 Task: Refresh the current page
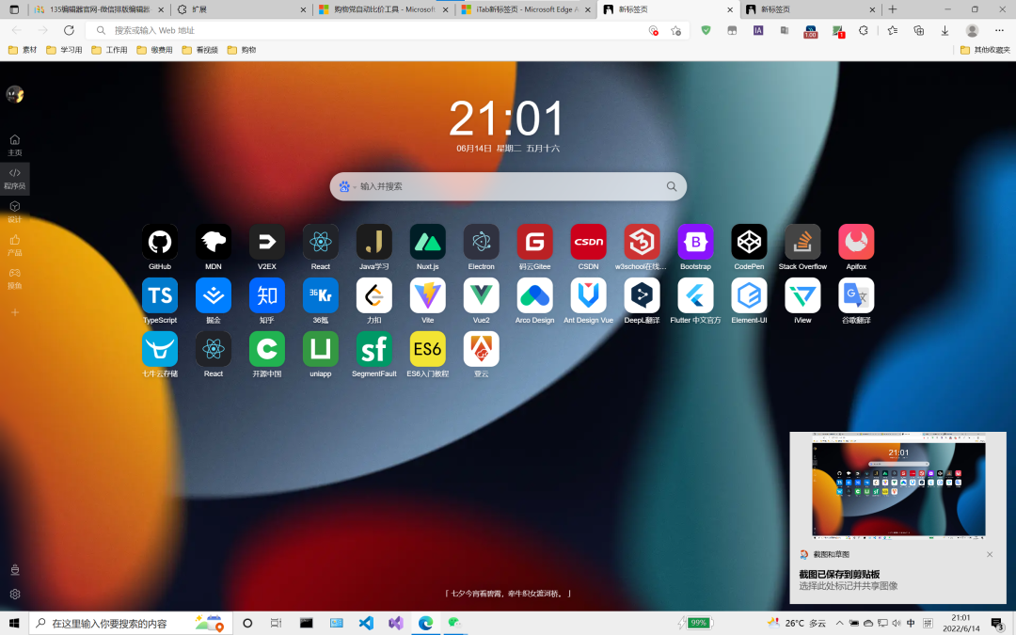[x=69, y=30]
